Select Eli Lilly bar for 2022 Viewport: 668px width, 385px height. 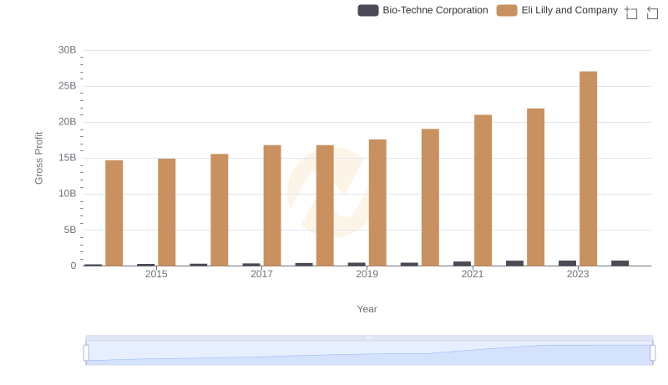click(x=535, y=187)
